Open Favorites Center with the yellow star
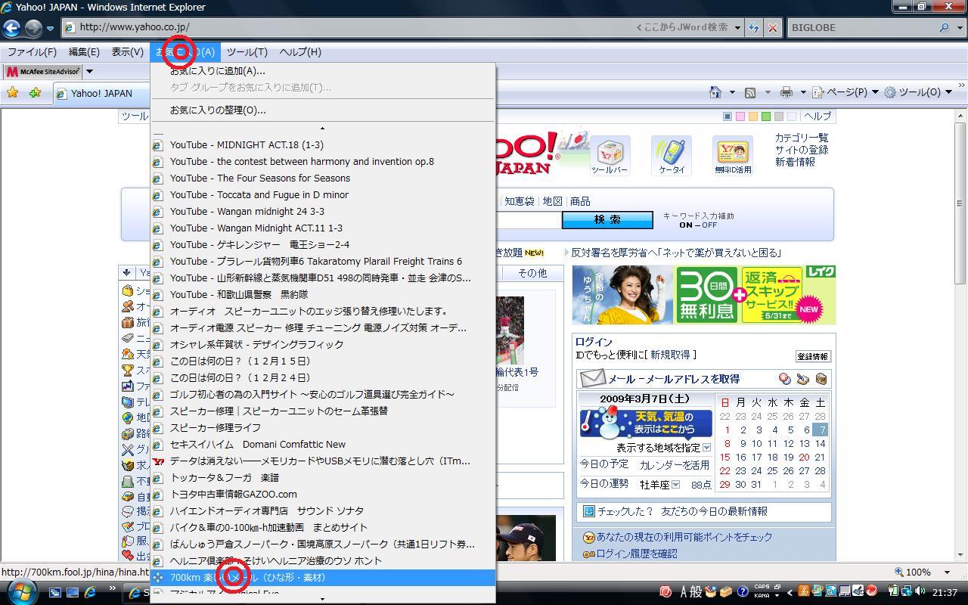This screenshot has width=968, height=605. [x=13, y=93]
